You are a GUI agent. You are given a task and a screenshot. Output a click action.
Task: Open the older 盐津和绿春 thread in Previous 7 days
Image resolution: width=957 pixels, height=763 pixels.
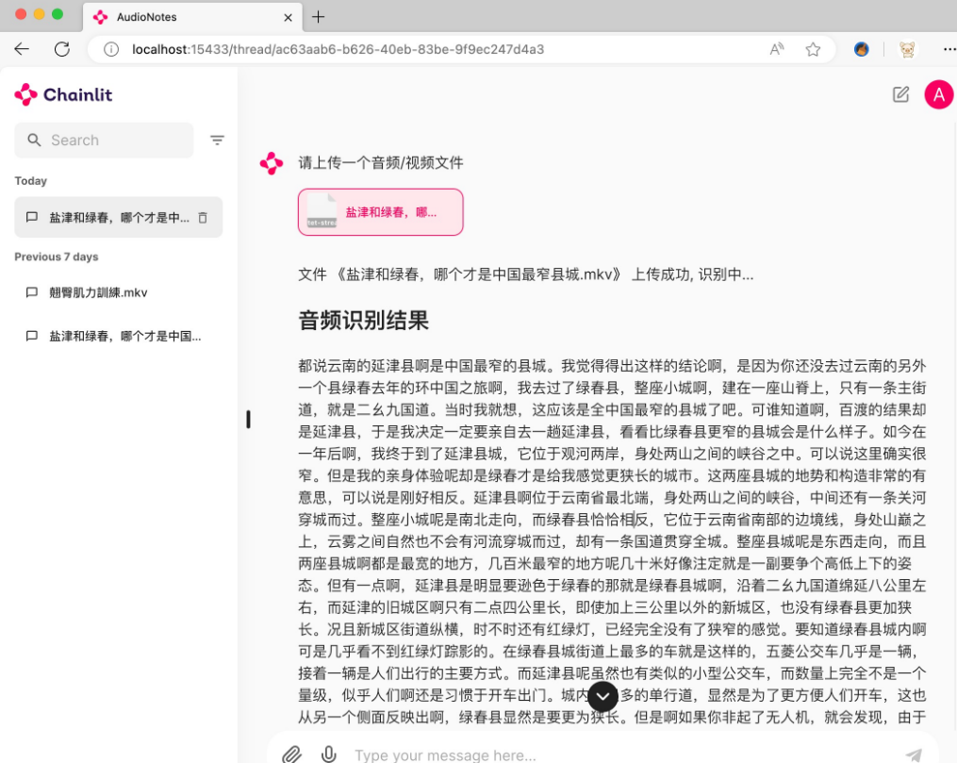tap(123, 336)
